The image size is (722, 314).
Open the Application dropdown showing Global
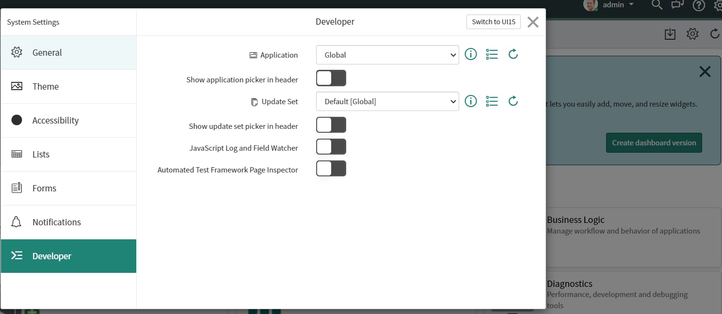[x=387, y=55]
